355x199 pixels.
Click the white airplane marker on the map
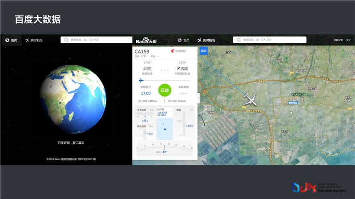(x=251, y=100)
